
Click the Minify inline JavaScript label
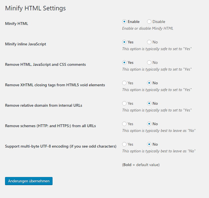(x=25, y=44)
